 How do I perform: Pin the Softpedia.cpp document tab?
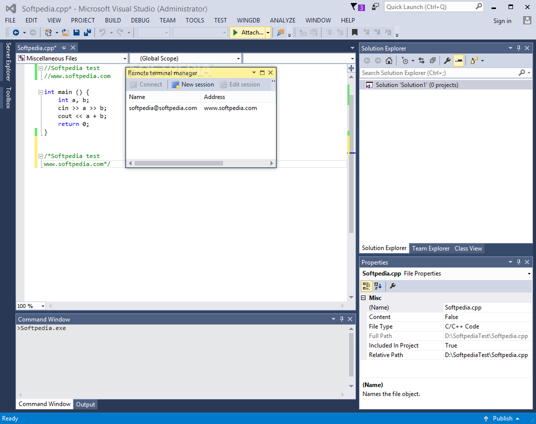coord(63,48)
